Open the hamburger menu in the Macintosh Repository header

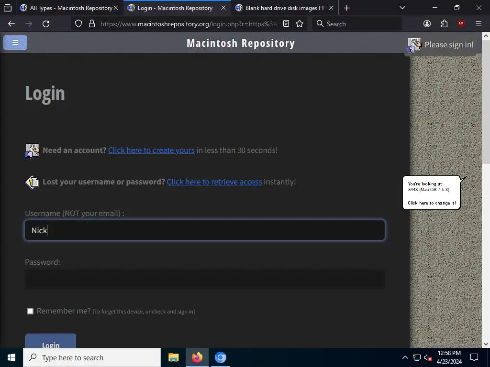(15, 43)
